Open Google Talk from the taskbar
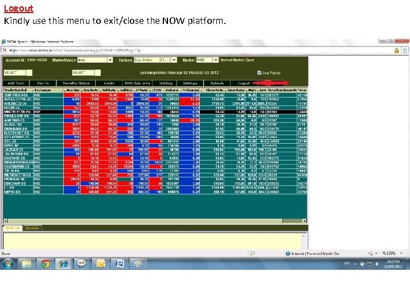Viewport: 410px width, 308px height. (x=81, y=264)
